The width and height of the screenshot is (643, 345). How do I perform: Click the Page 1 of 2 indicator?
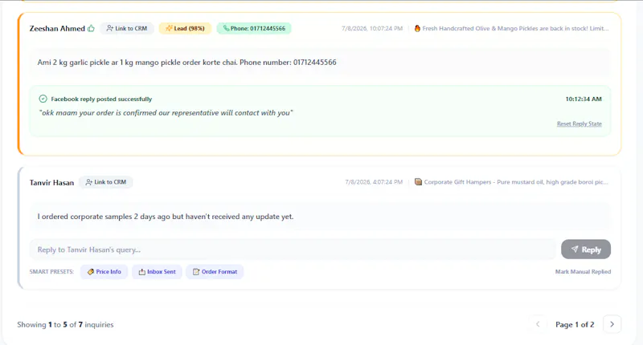(575, 324)
